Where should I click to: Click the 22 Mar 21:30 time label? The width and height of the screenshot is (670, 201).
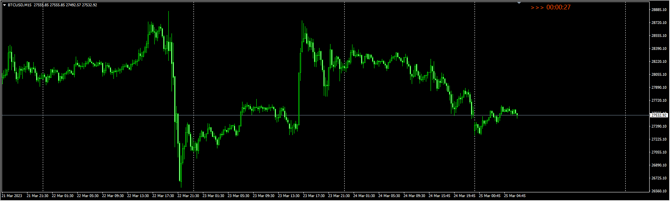coord(188,196)
